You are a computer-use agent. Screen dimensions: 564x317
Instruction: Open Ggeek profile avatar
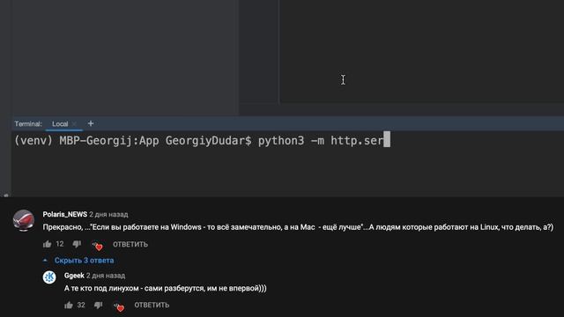[x=49, y=277]
